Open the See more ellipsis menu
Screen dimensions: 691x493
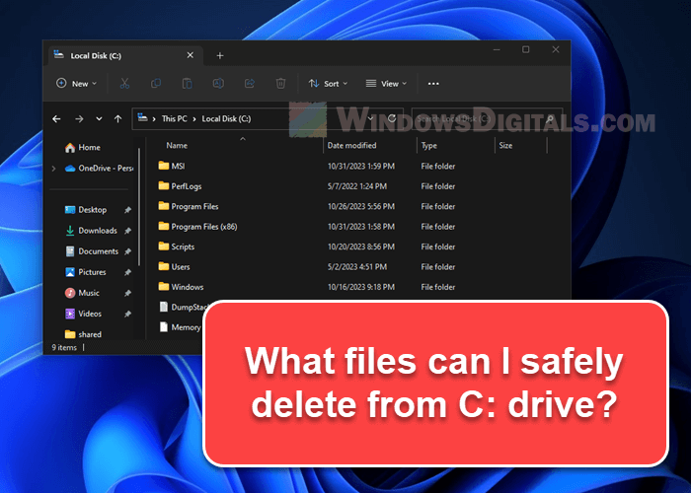pos(433,84)
